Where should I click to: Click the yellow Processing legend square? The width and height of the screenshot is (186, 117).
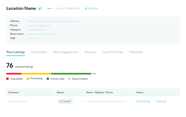[28, 79]
